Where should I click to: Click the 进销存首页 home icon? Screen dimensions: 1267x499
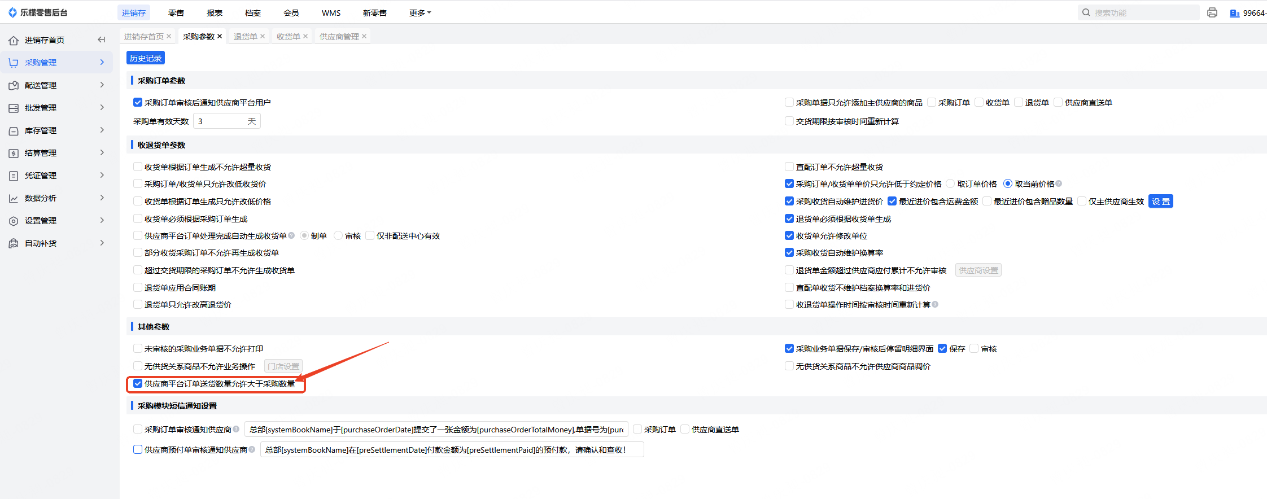14,40
